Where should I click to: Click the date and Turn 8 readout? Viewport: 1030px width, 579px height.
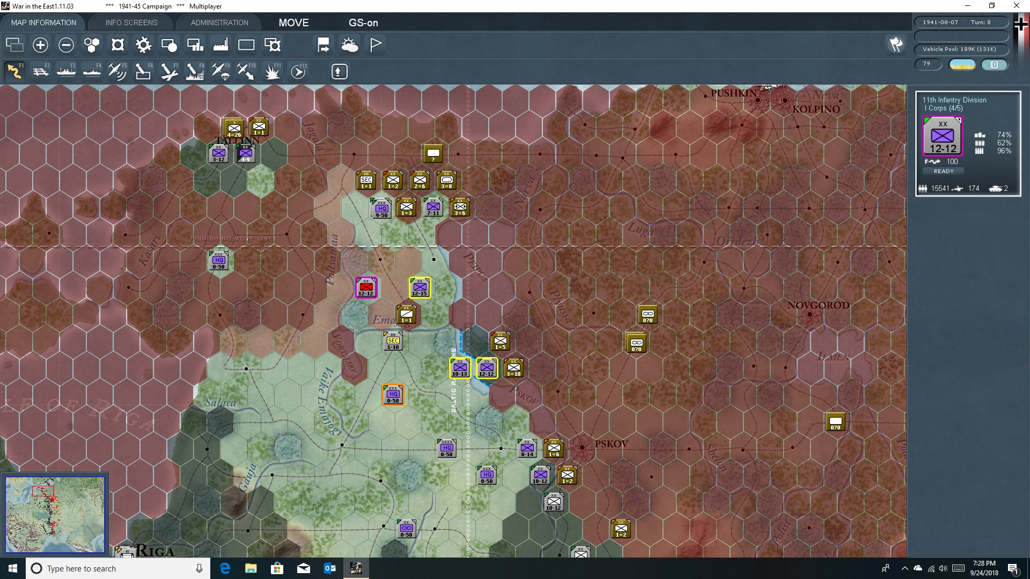961,23
